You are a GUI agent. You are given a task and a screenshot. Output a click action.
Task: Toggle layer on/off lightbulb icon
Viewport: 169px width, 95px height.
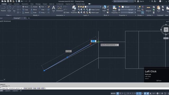click(79, 7)
